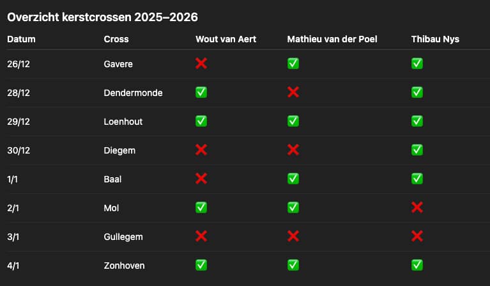The width and height of the screenshot is (490, 286).
Task: Click red cross for Van der Poel at Dendermonde
Action: tap(293, 92)
